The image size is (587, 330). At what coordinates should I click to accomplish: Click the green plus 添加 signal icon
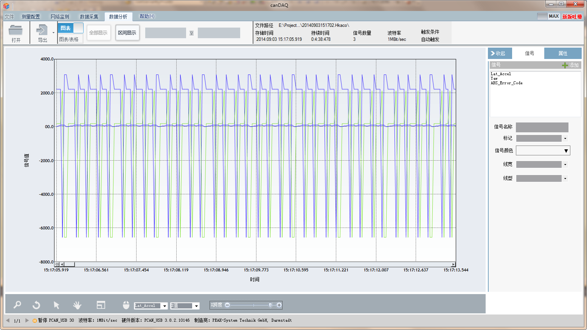tap(565, 65)
